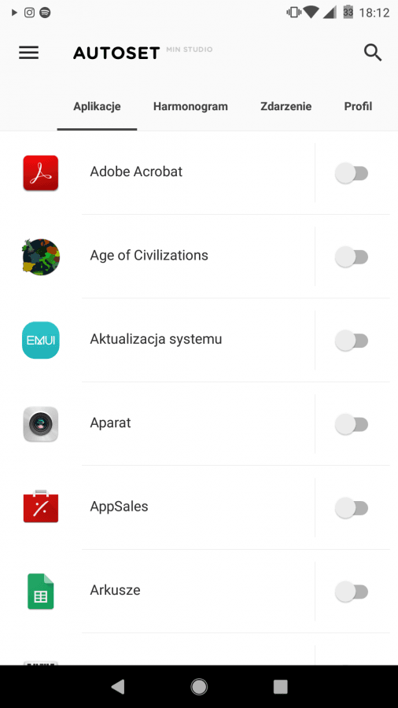Tap the Adobe Acrobat app icon

(41, 173)
